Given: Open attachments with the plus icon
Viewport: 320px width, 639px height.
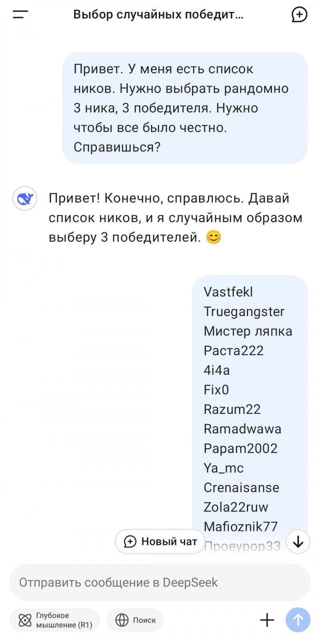Looking at the screenshot, I should (267, 620).
